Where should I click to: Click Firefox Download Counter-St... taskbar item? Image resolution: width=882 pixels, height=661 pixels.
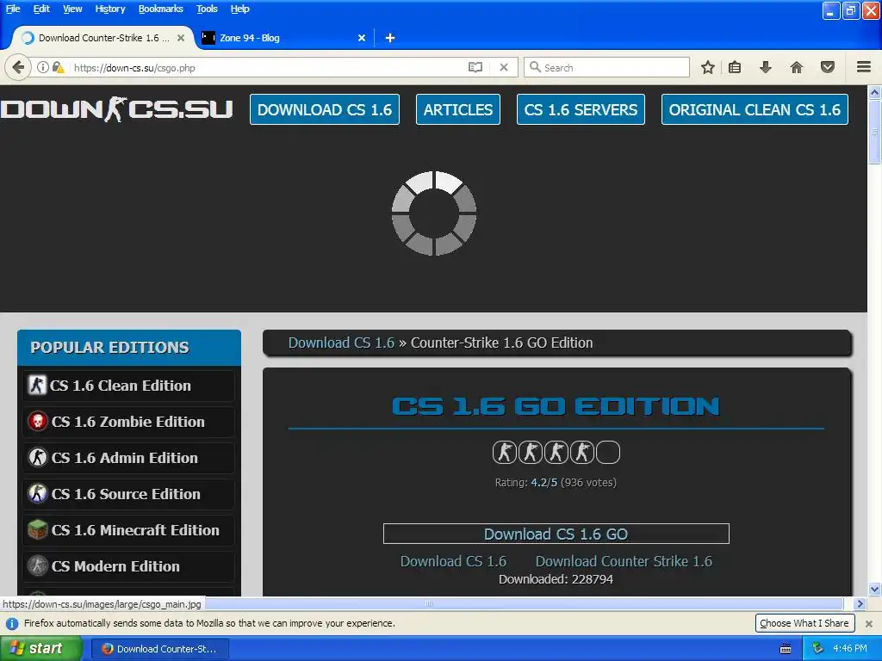click(159, 649)
